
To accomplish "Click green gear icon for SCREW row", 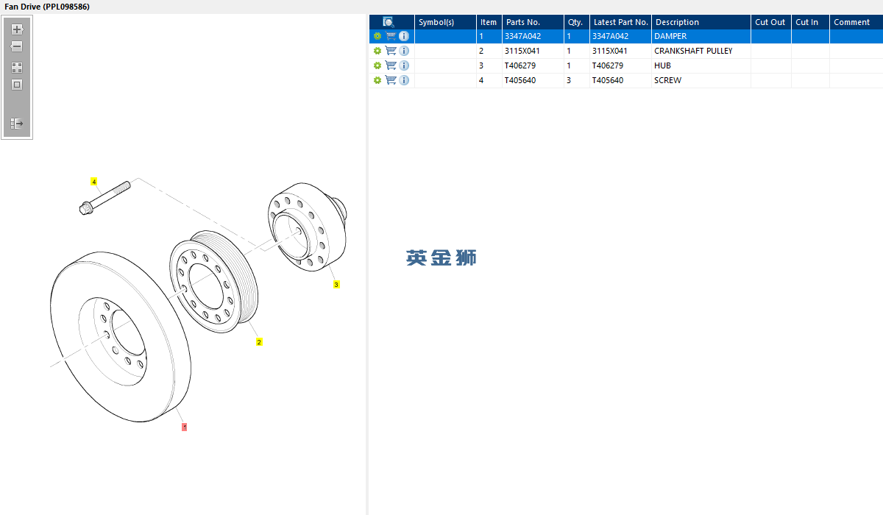I will (377, 80).
